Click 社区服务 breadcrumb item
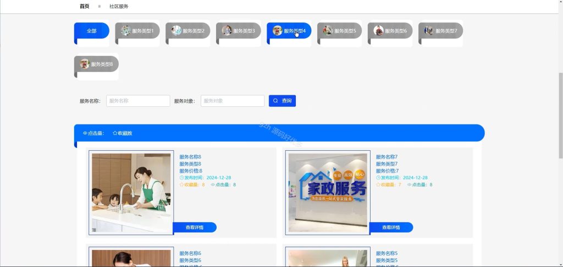This screenshot has width=563, height=267. 119,6
